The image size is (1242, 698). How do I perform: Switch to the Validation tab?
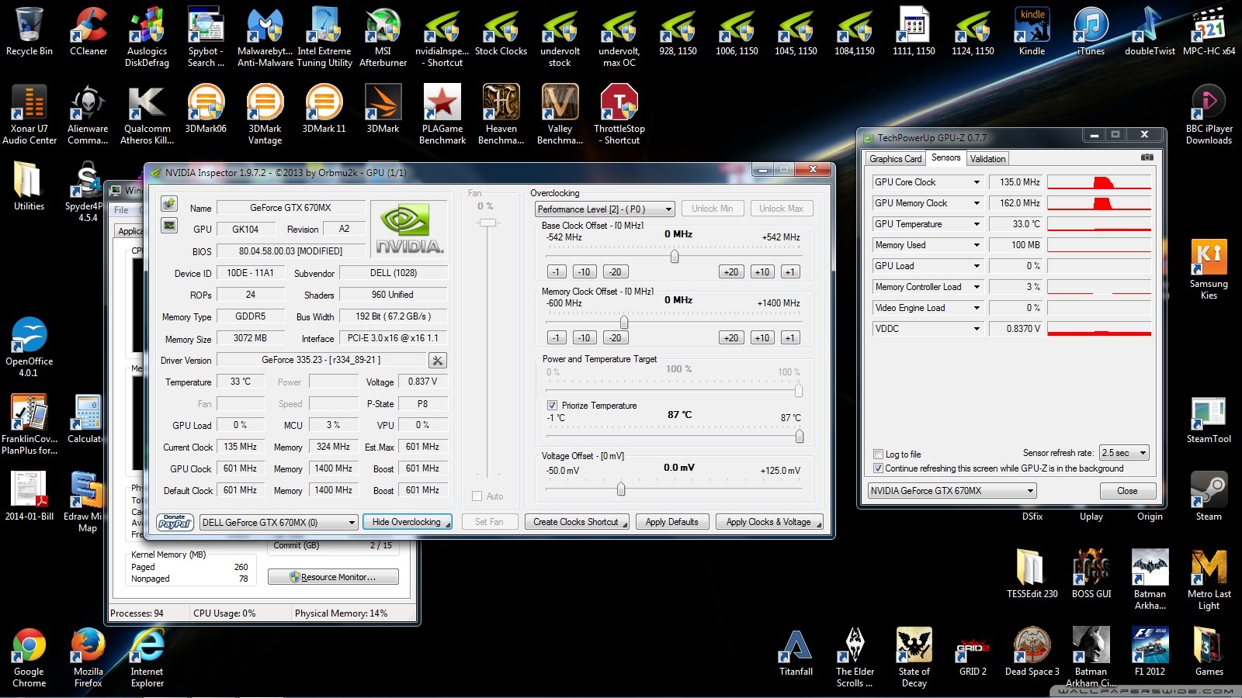(x=987, y=158)
